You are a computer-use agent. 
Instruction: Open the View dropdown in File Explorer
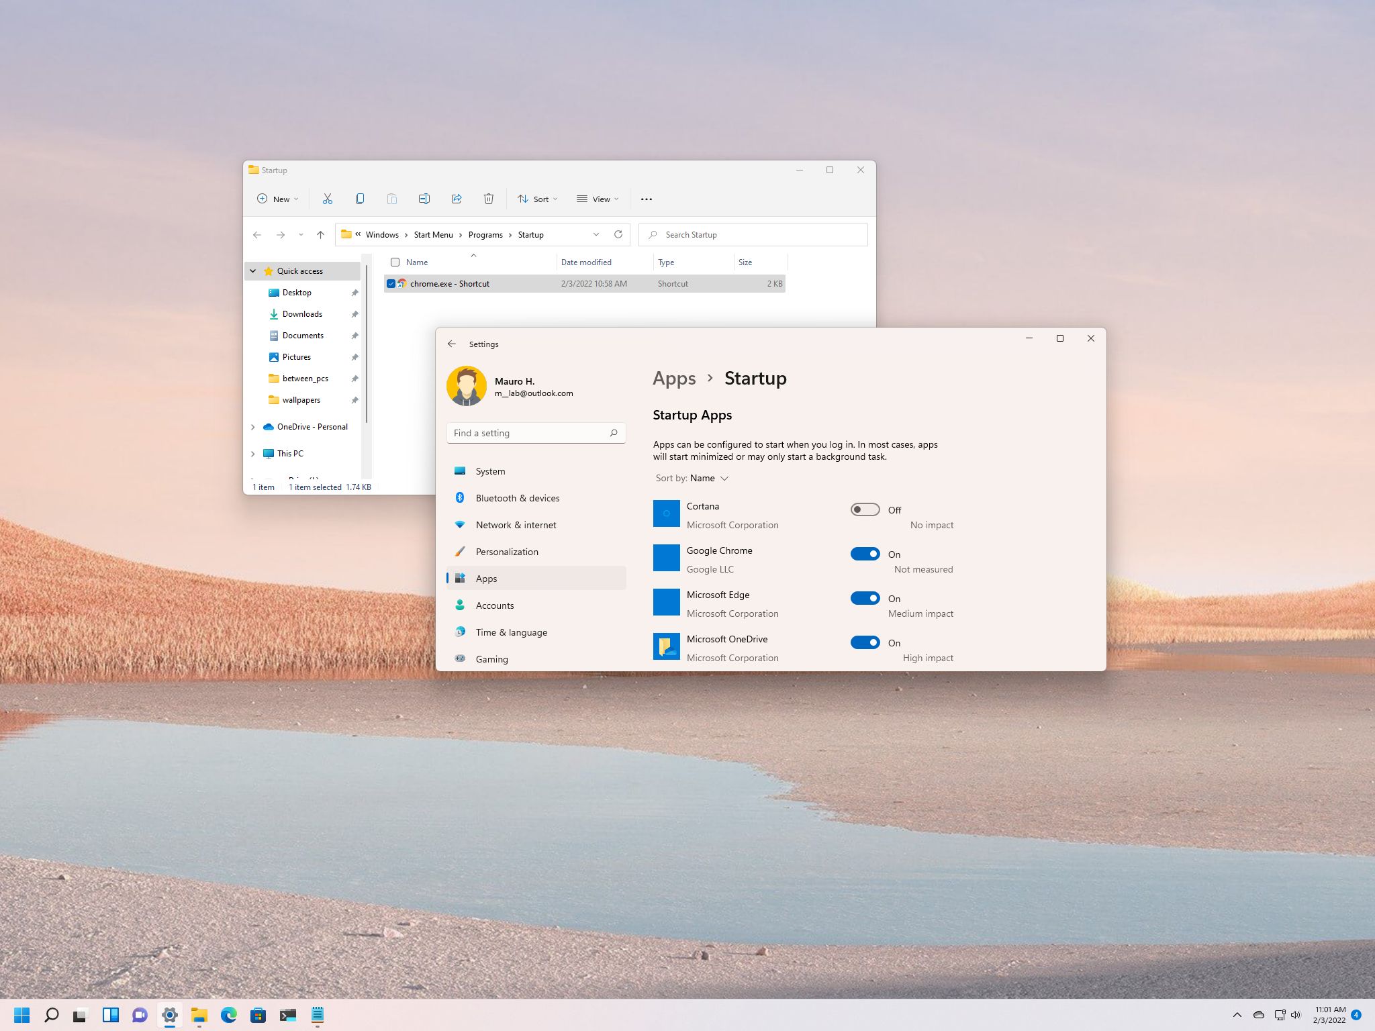pyautogui.click(x=598, y=199)
